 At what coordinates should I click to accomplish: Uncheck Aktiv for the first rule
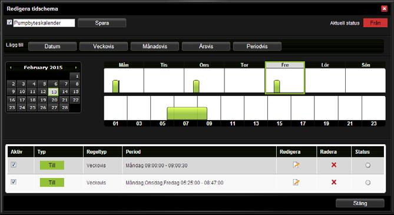(x=14, y=165)
